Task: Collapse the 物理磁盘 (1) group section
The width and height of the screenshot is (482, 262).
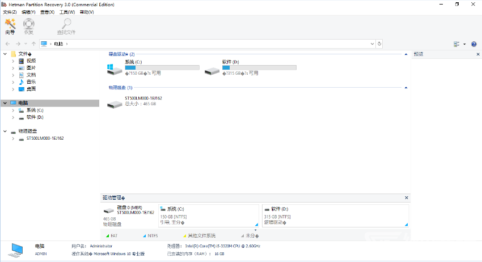Action: (406, 88)
